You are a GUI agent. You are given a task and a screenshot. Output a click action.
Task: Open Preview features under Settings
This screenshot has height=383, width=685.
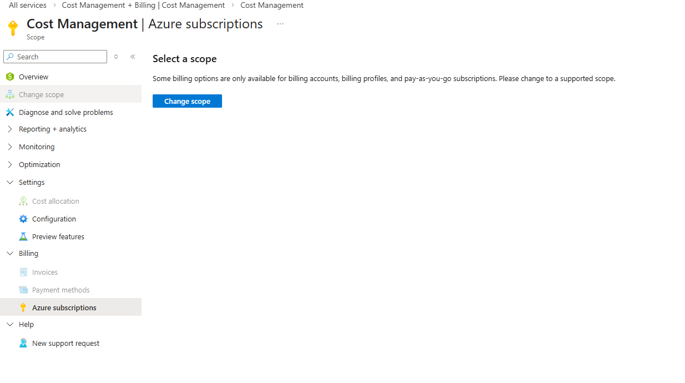70,236
